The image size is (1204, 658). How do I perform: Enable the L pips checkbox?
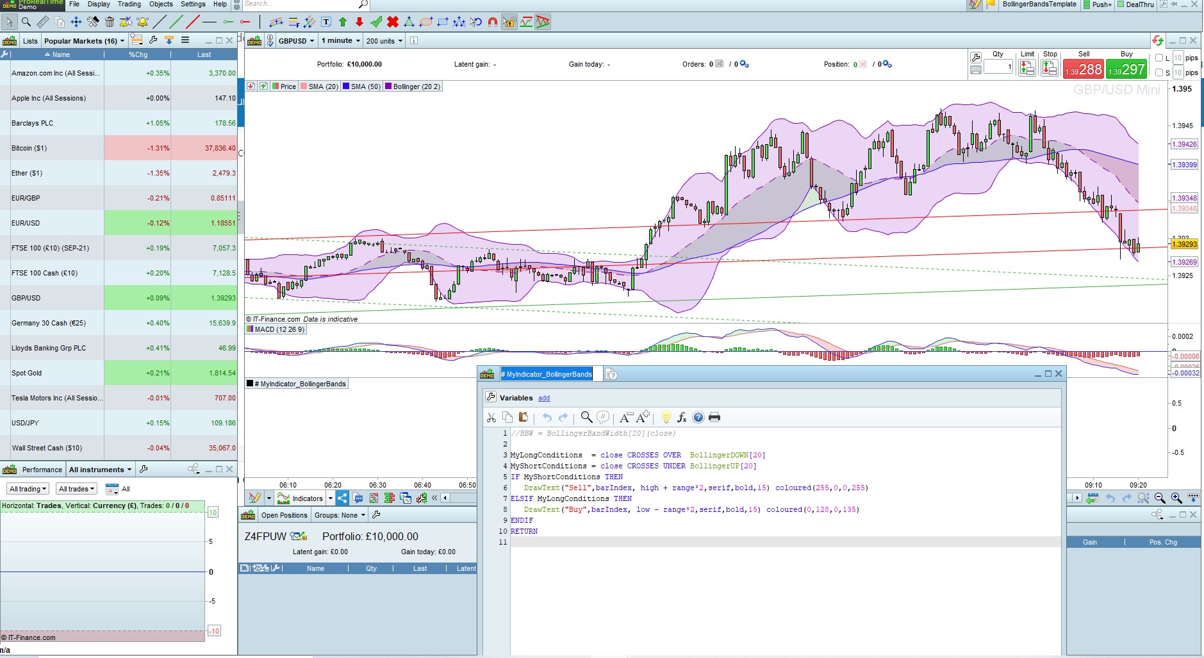click(1159, 58)
